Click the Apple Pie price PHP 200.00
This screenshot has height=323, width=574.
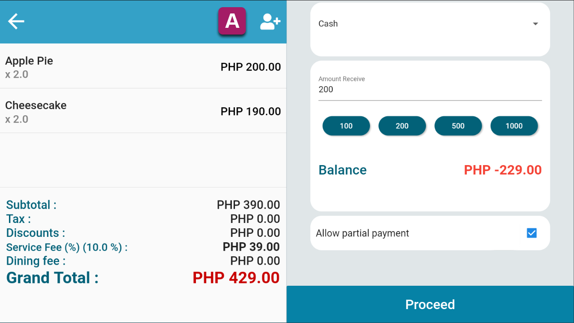(251, 67)
